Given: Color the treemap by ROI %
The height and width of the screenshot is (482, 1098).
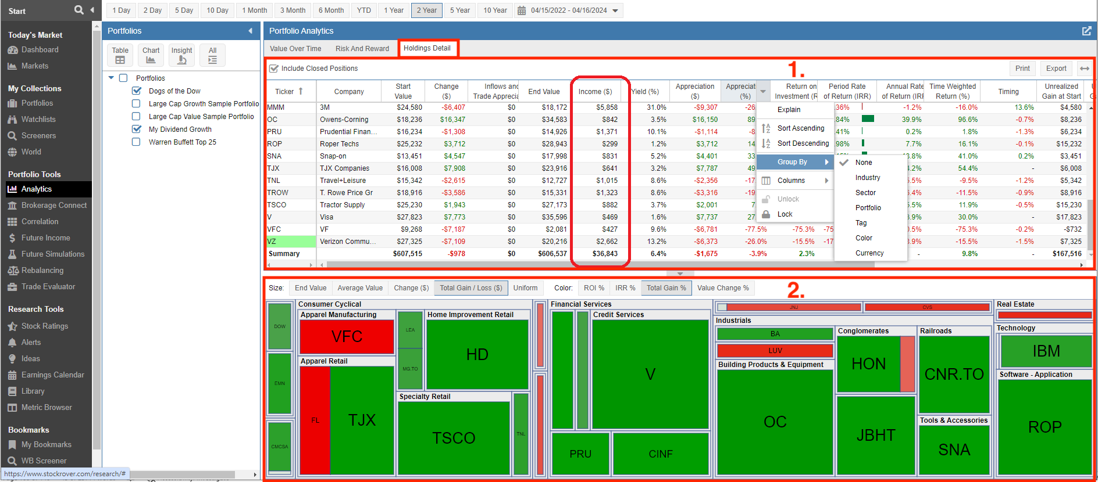Looking at the screenshot, I should coord(594,288).
